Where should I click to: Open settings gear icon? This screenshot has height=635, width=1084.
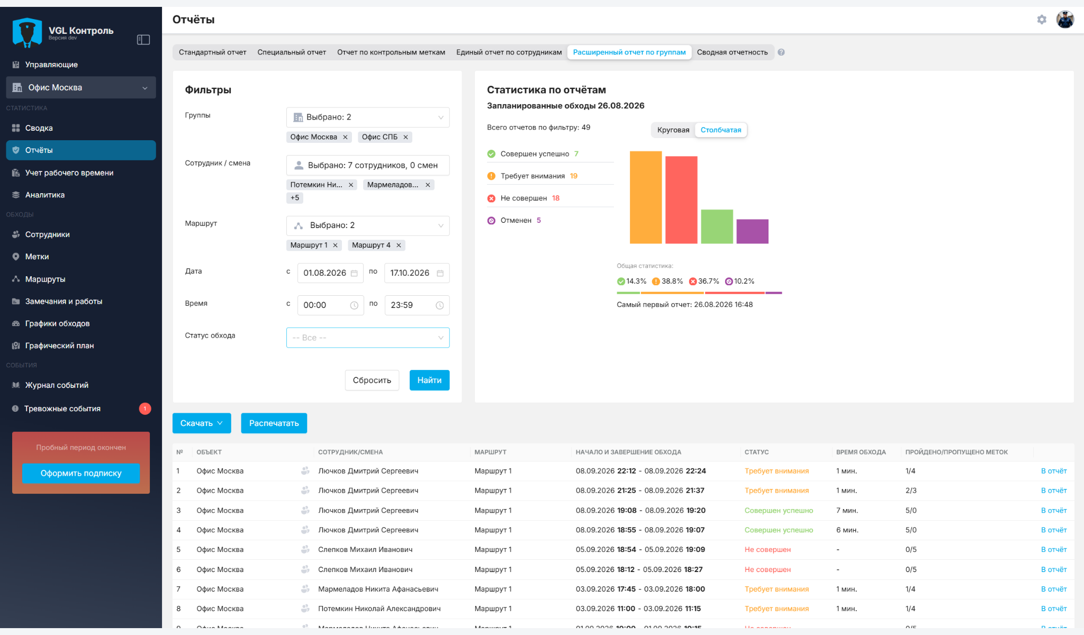coord(1042,20)
